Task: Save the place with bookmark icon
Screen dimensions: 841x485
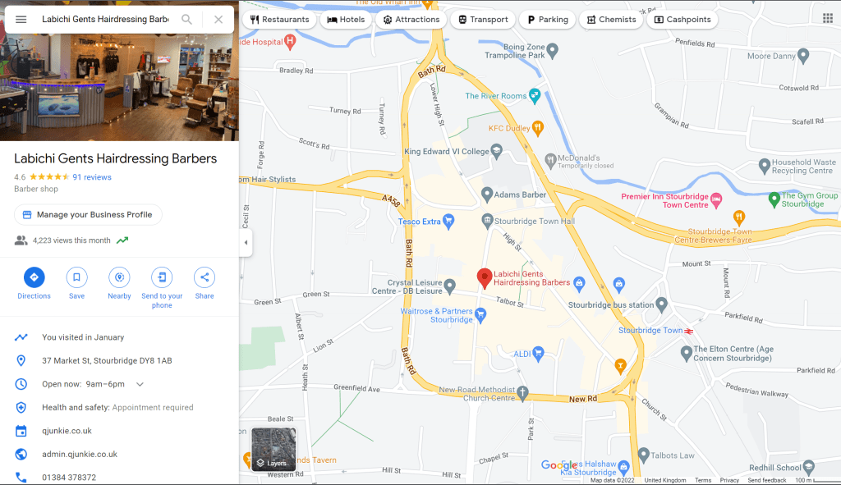Action: click(x=76, y=277)
